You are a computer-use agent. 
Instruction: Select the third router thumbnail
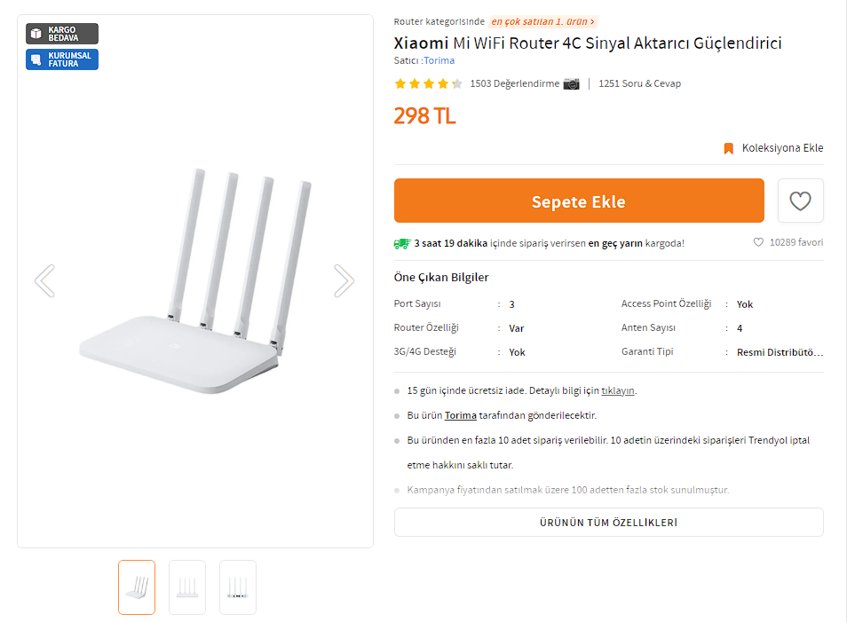coord(238,587)
